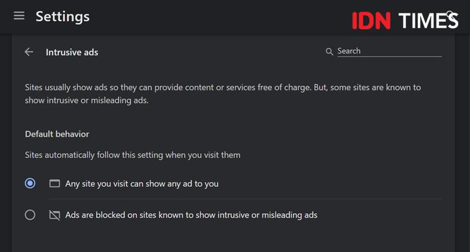Click the crossed-out ad icon for blocked option
470x252 pixels.
pyautogui.click(x=55, y=215)
